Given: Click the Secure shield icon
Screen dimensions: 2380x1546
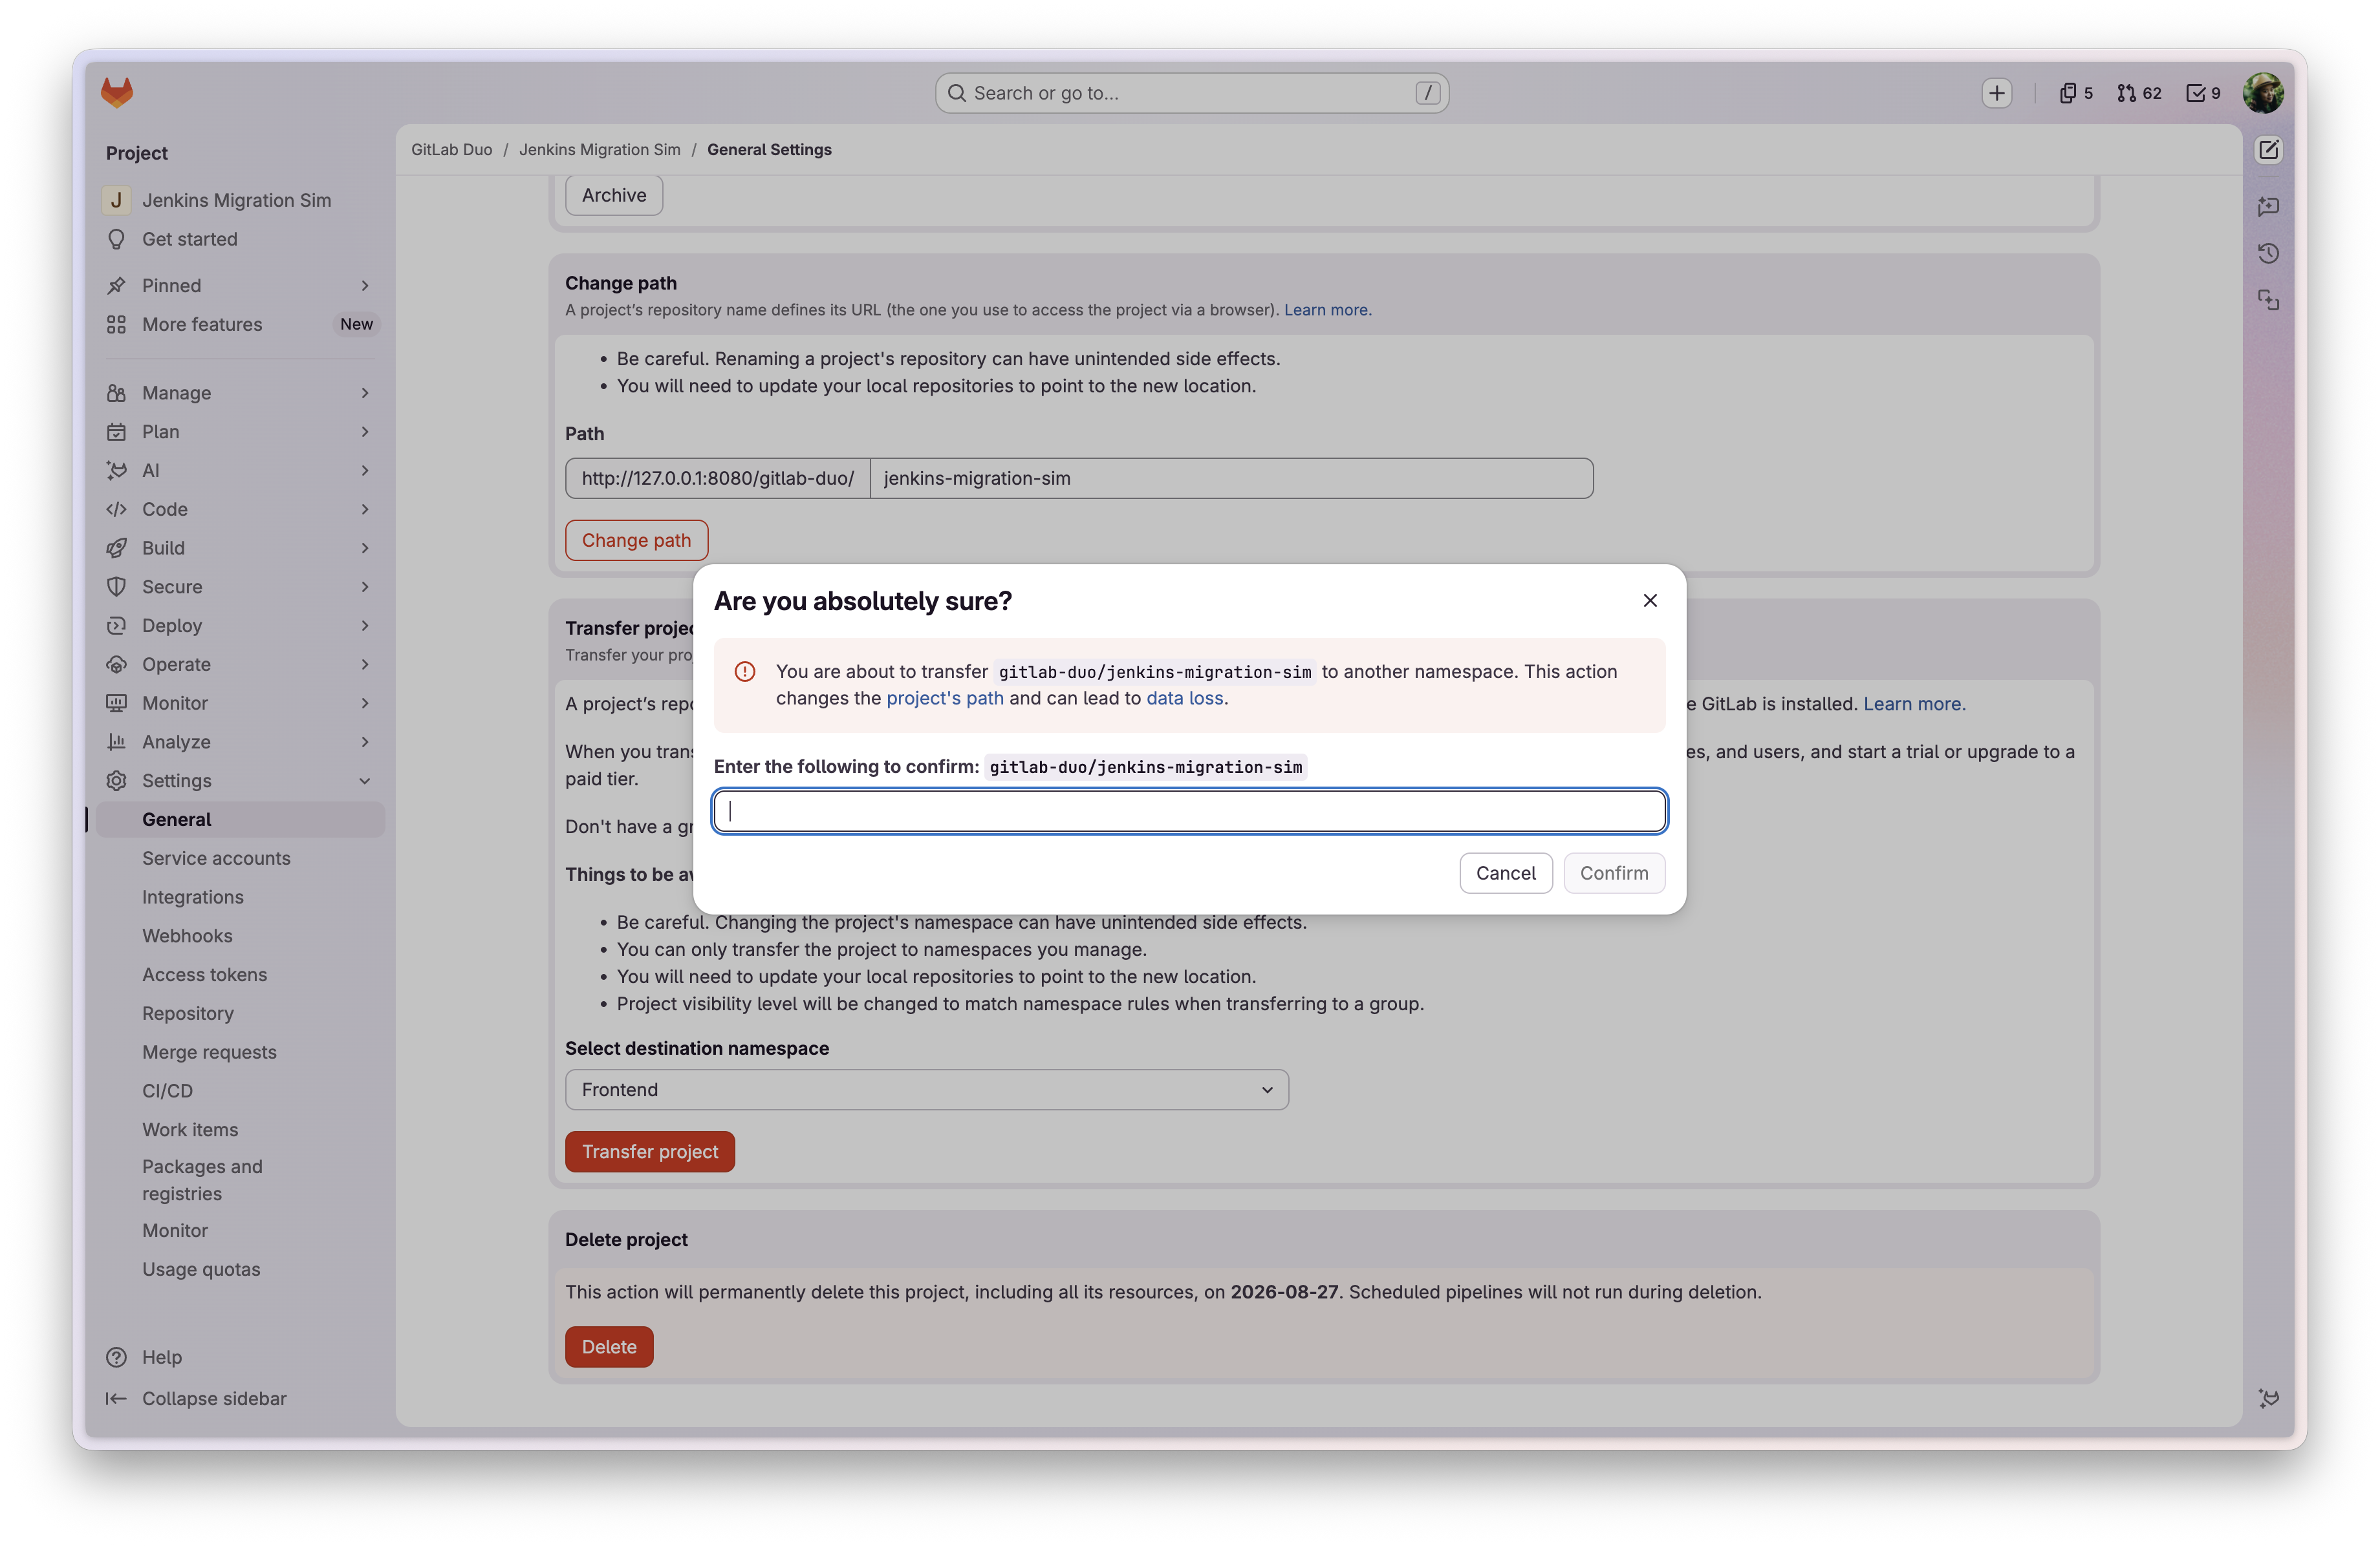Looking at the screenshot, I should pyautogui.click(x=116, y=587).
